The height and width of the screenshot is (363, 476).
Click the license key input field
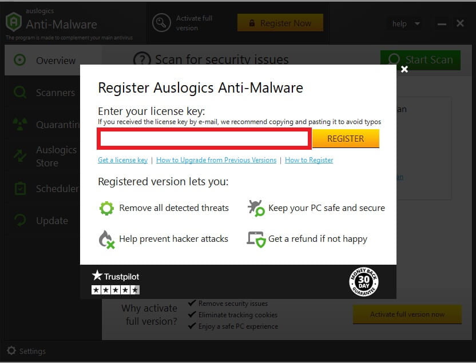[x=204, y=139]
